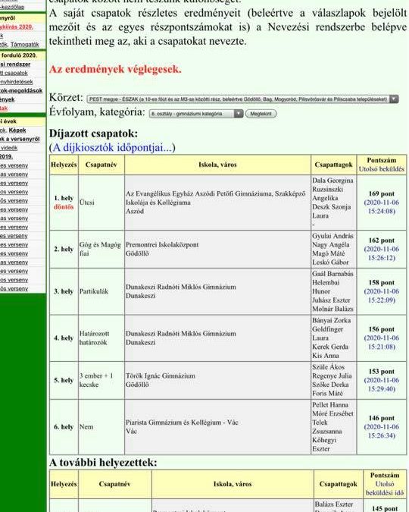Click the '162 pont' score
Image resolution: width=409 pixels, height=512 pixels.
pos(381,240)
